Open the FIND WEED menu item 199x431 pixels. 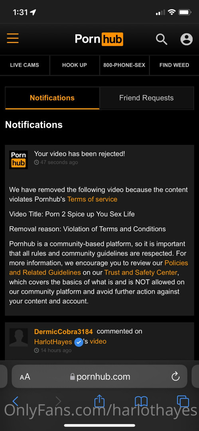click(174, 65)
